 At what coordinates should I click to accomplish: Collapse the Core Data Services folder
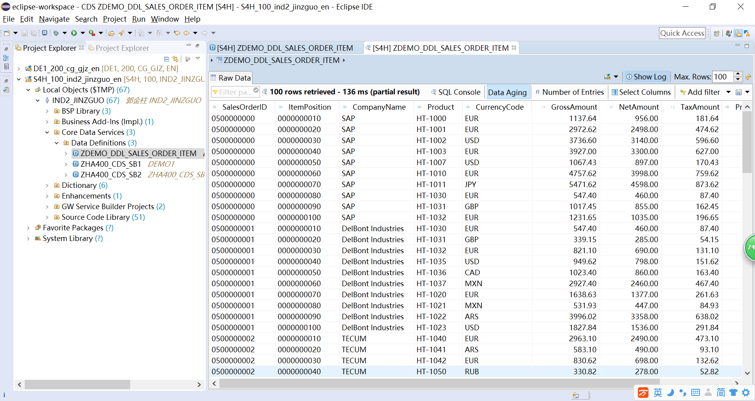tap(47, 132)
